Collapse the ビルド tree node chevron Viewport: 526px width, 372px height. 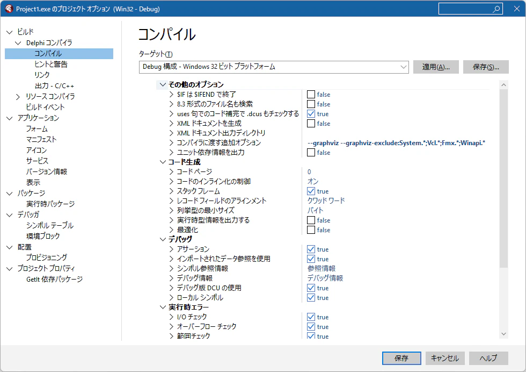(10, 32)
